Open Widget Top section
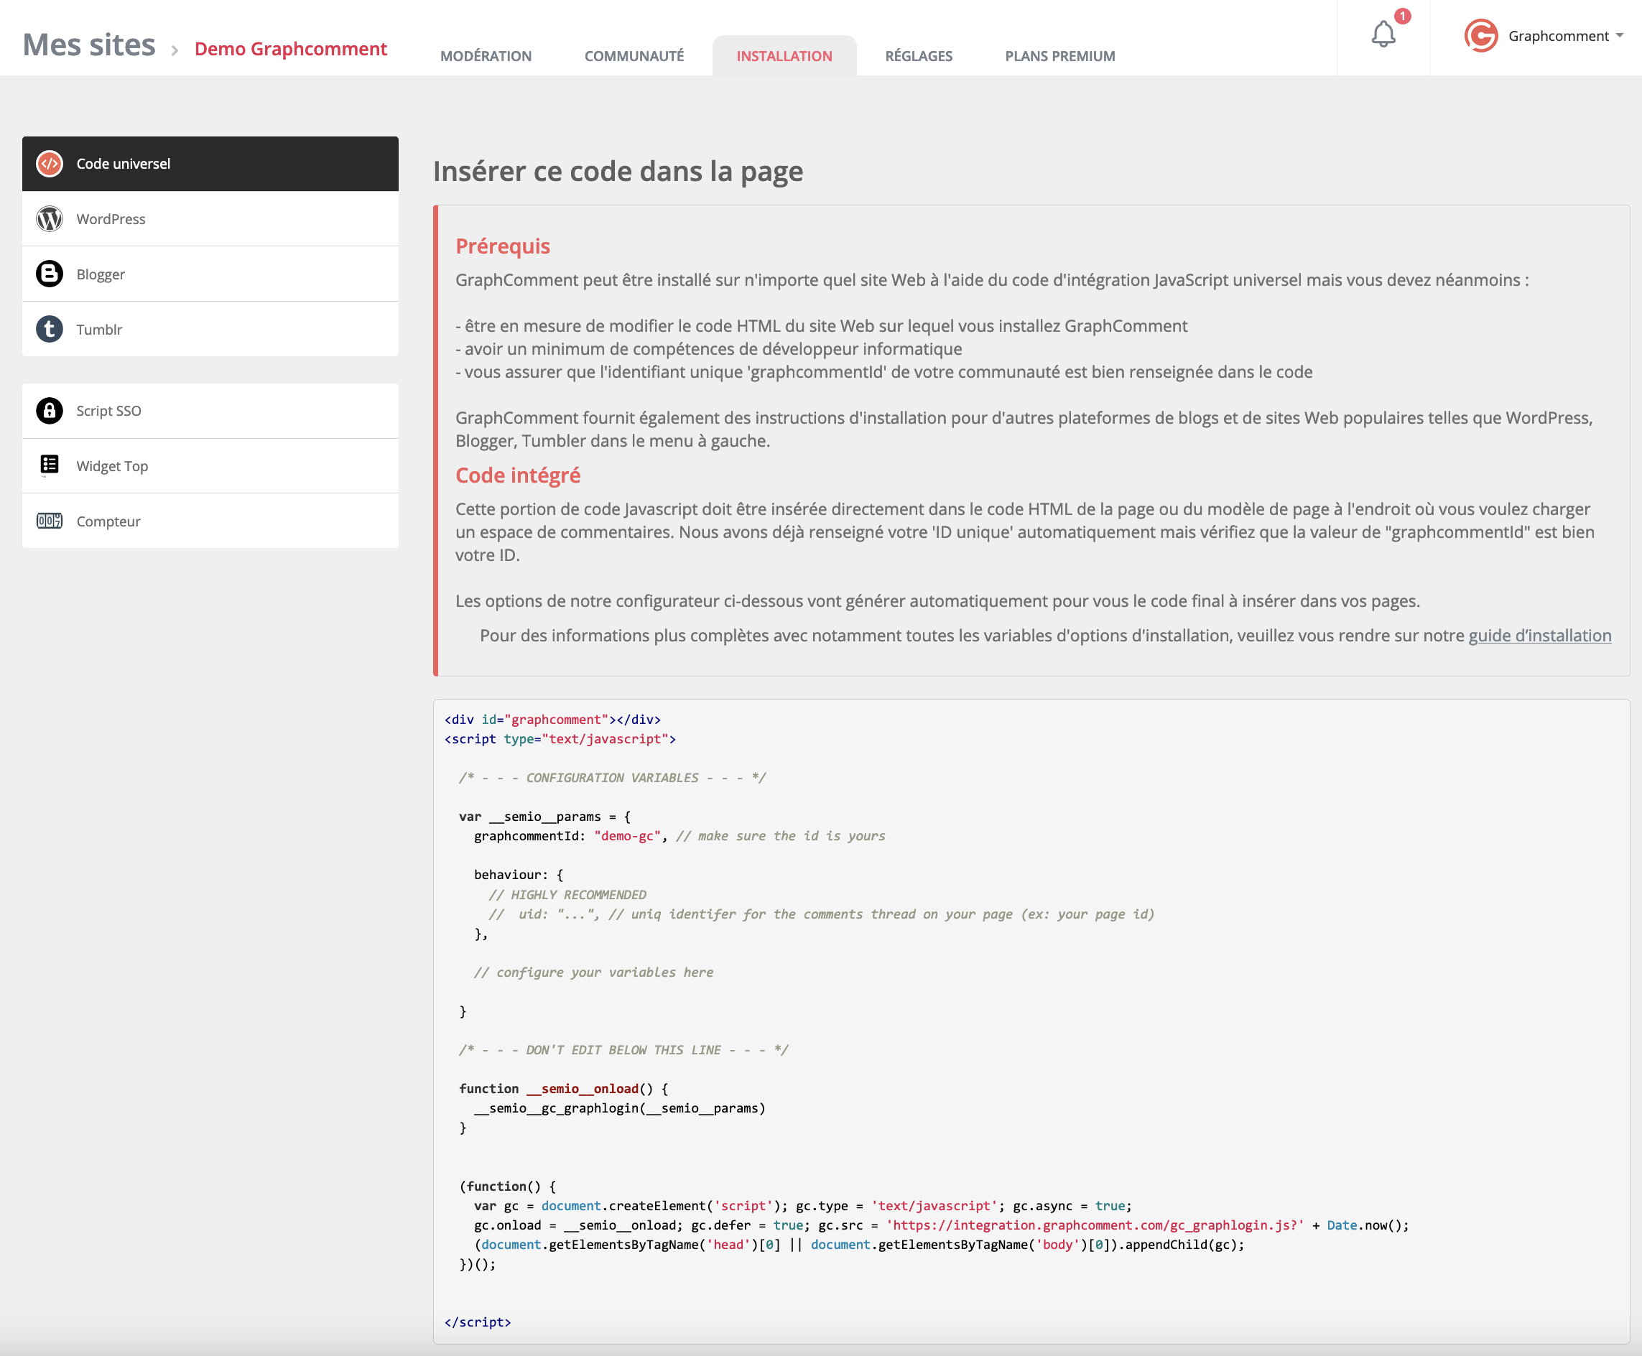The width and height of the screenshot is (1642, 1356). 210,465
